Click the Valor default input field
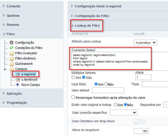Screen dimensions: 168x136 108,90
